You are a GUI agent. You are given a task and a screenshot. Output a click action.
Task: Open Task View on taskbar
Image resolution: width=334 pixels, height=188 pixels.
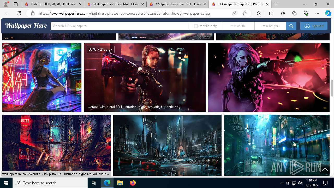click(94, 183)
